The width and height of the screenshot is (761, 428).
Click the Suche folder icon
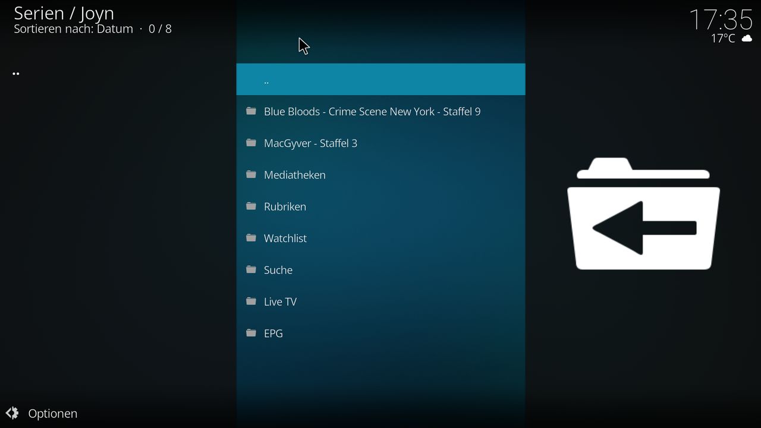coord(251,269)
